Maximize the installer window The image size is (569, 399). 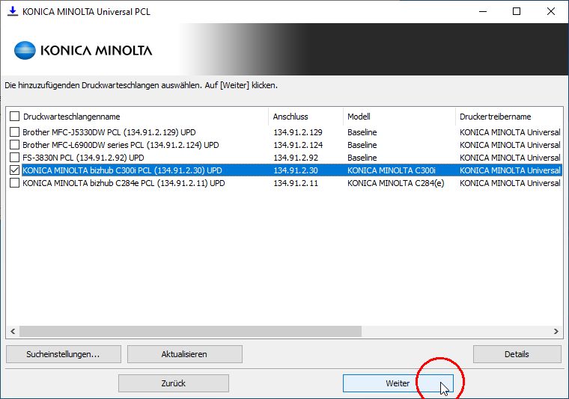tap(517, 11)
